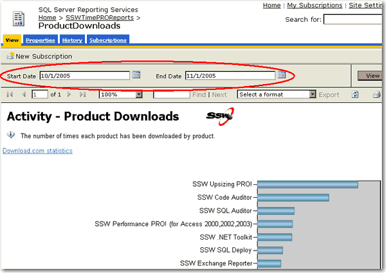Switch to the Properties tab
The image size is (386, 273).
40,40
